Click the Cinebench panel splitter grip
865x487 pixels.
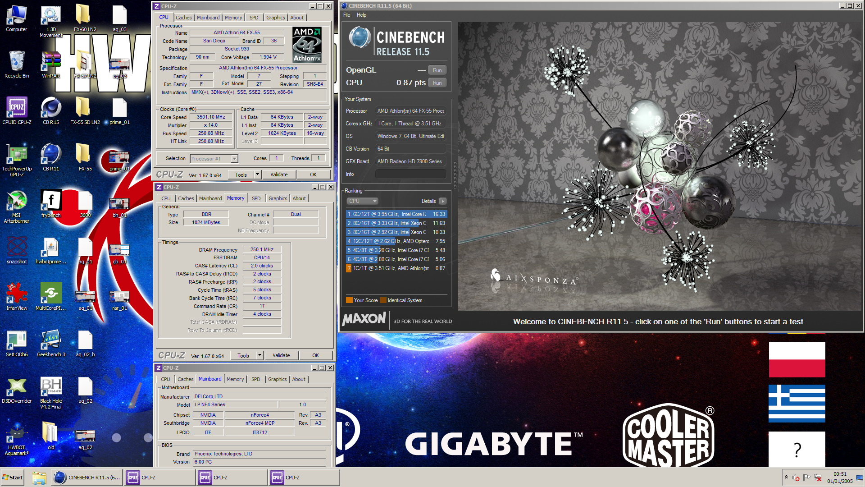[455, 176]
